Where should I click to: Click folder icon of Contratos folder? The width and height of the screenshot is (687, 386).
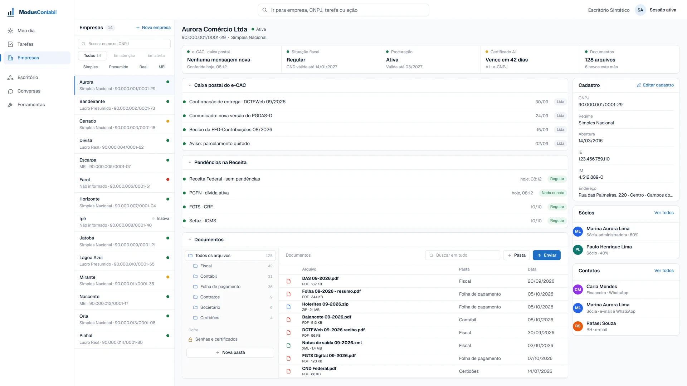(195, 297)
